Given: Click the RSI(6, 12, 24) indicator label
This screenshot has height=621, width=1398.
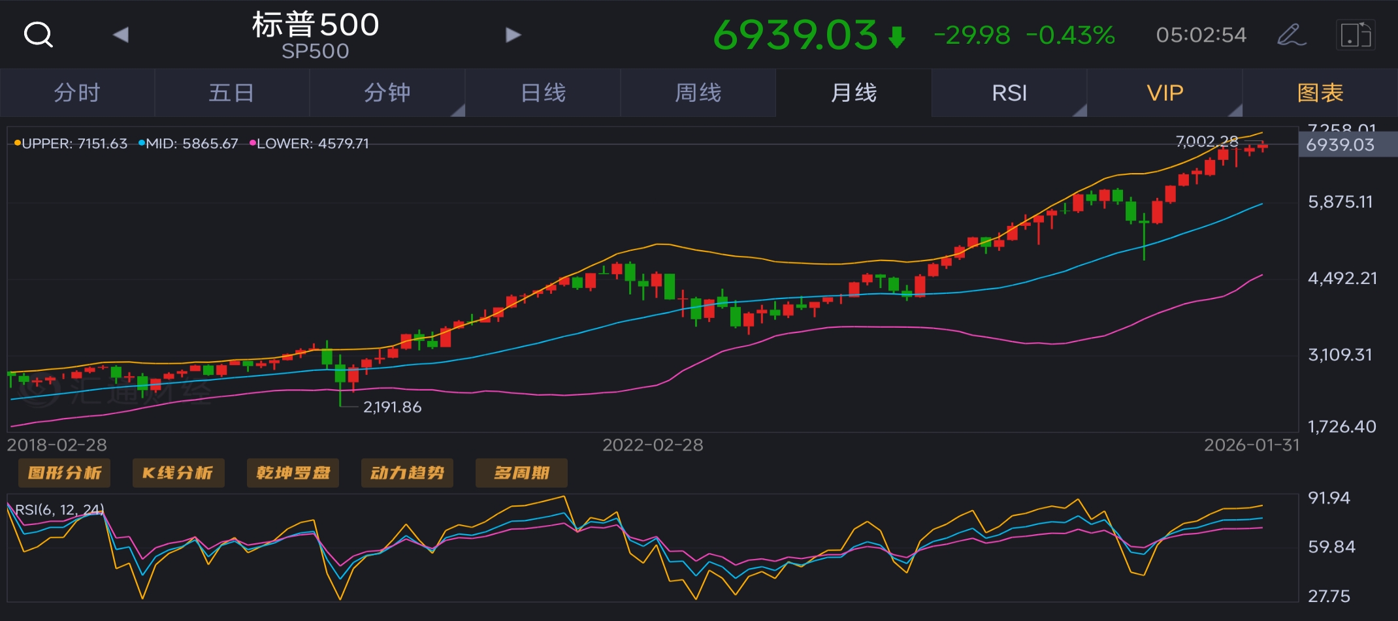Looking at the screenshot, I should pyautogui.click(x=59, y=509).
